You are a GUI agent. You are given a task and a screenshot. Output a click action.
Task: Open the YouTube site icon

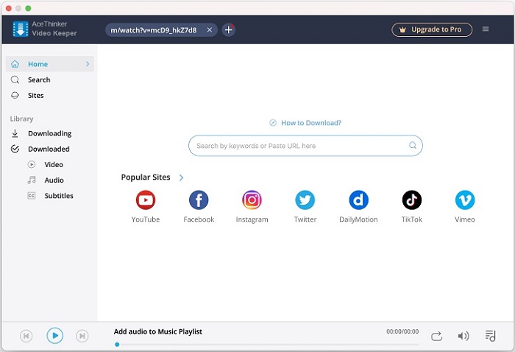146,200
